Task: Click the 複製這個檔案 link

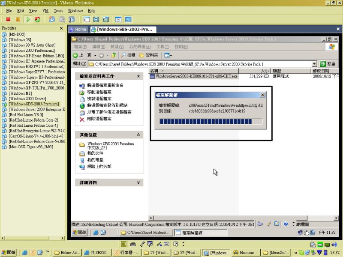Action: [x=99, y=99]
